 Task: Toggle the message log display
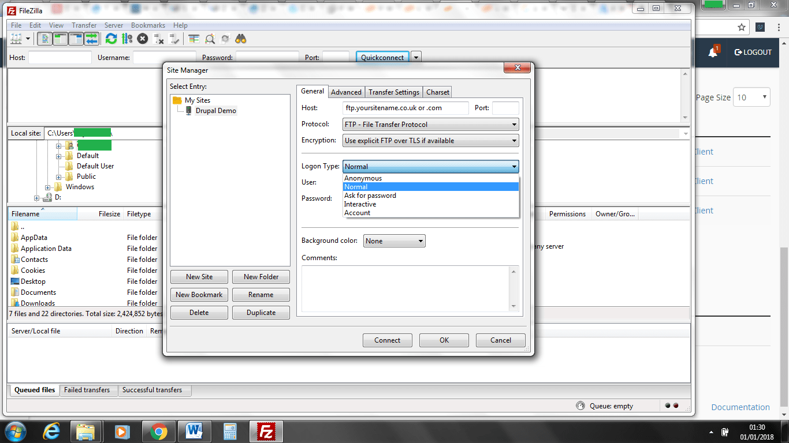[x=44, y=39]
